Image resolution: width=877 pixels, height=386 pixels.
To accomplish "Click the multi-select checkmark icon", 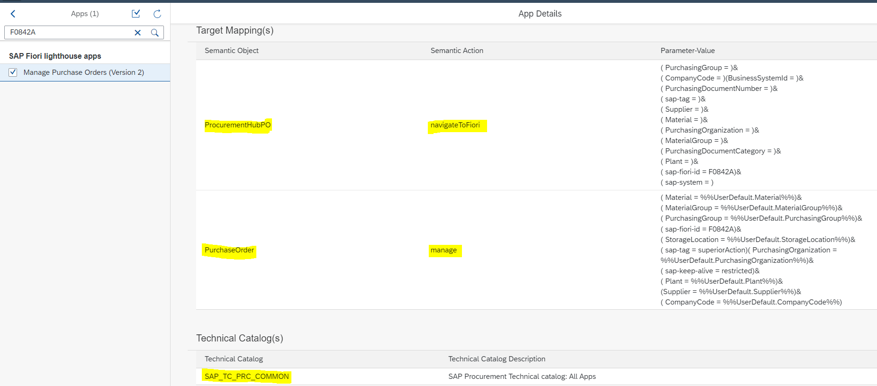I will 136,14.
